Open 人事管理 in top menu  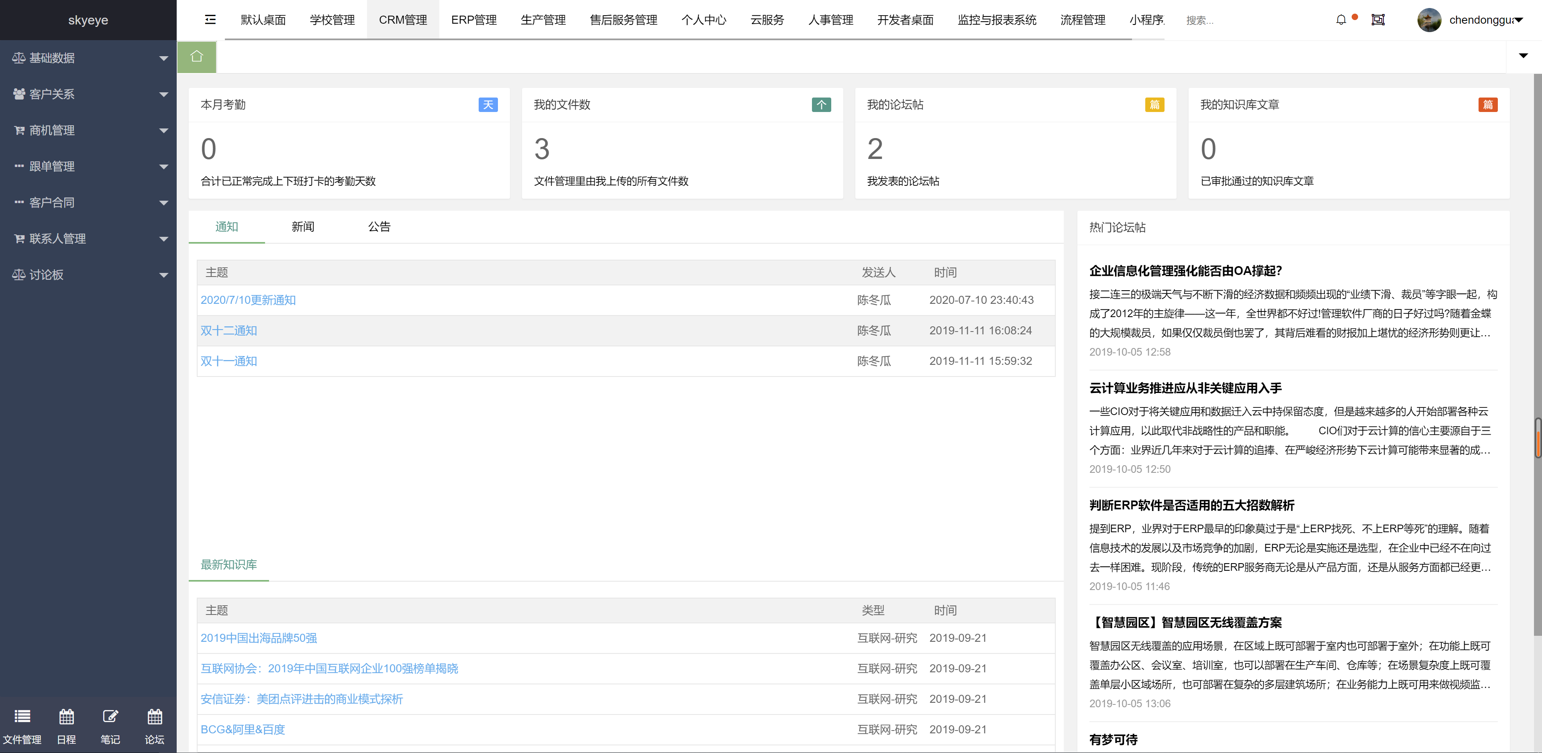(x=830, y=20)
